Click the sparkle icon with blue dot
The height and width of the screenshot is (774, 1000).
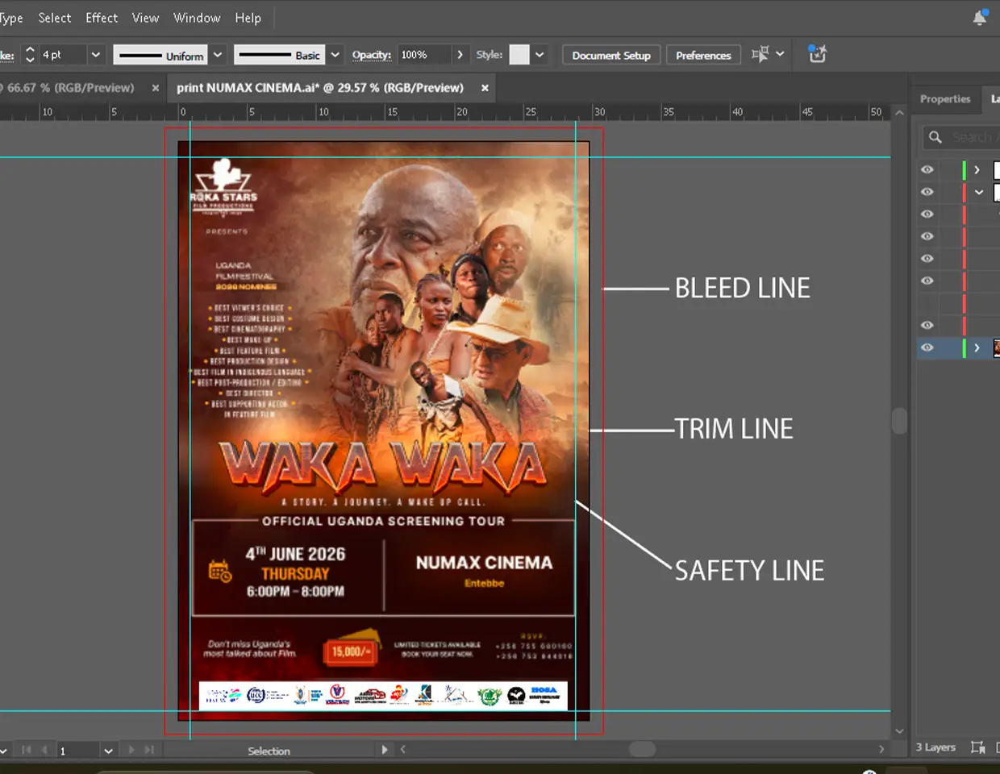tap(818, 54)
